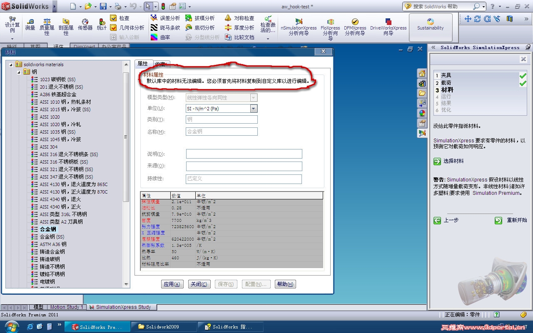Run 误差分析 deviation analysis
Screen dimensions: 533x333
coord(165,18)
